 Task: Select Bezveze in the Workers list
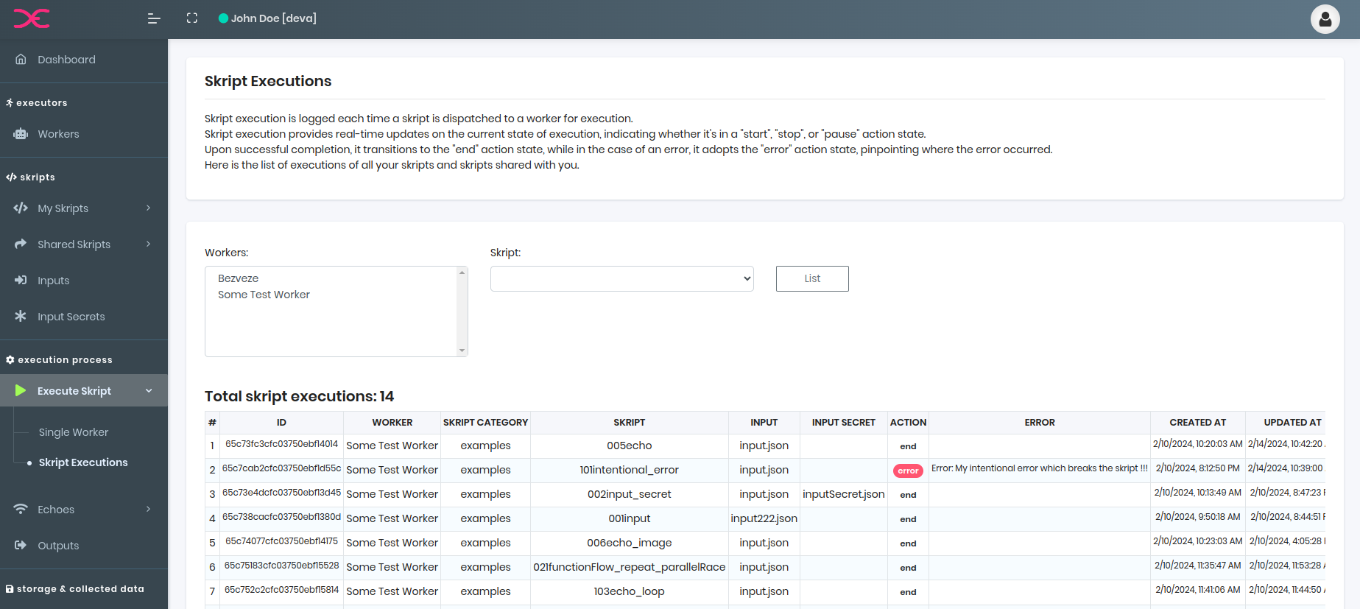238,278
